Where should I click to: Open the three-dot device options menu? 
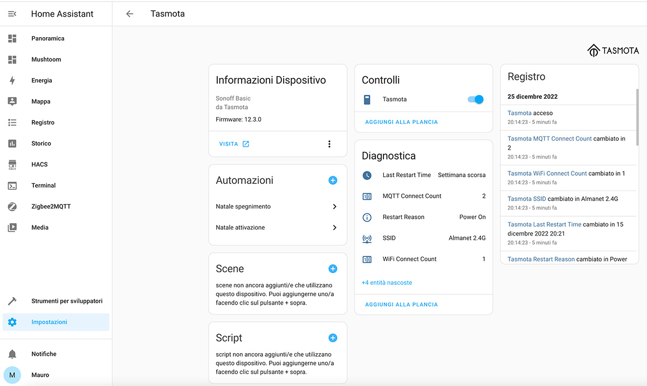click(x=329, y=144)
